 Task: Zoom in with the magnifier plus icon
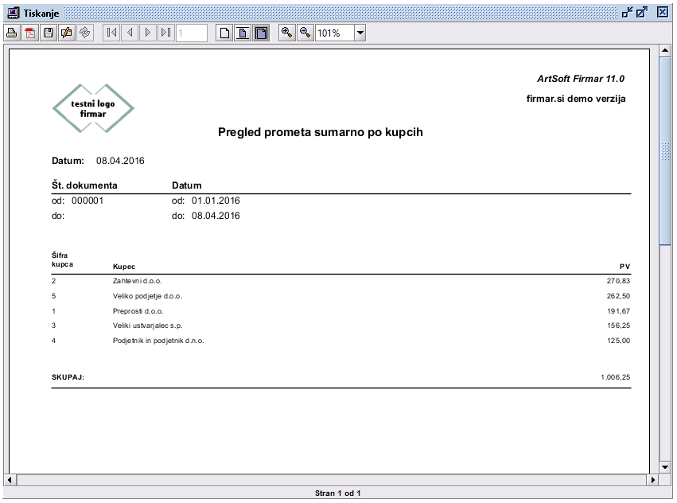pos(286,33)
